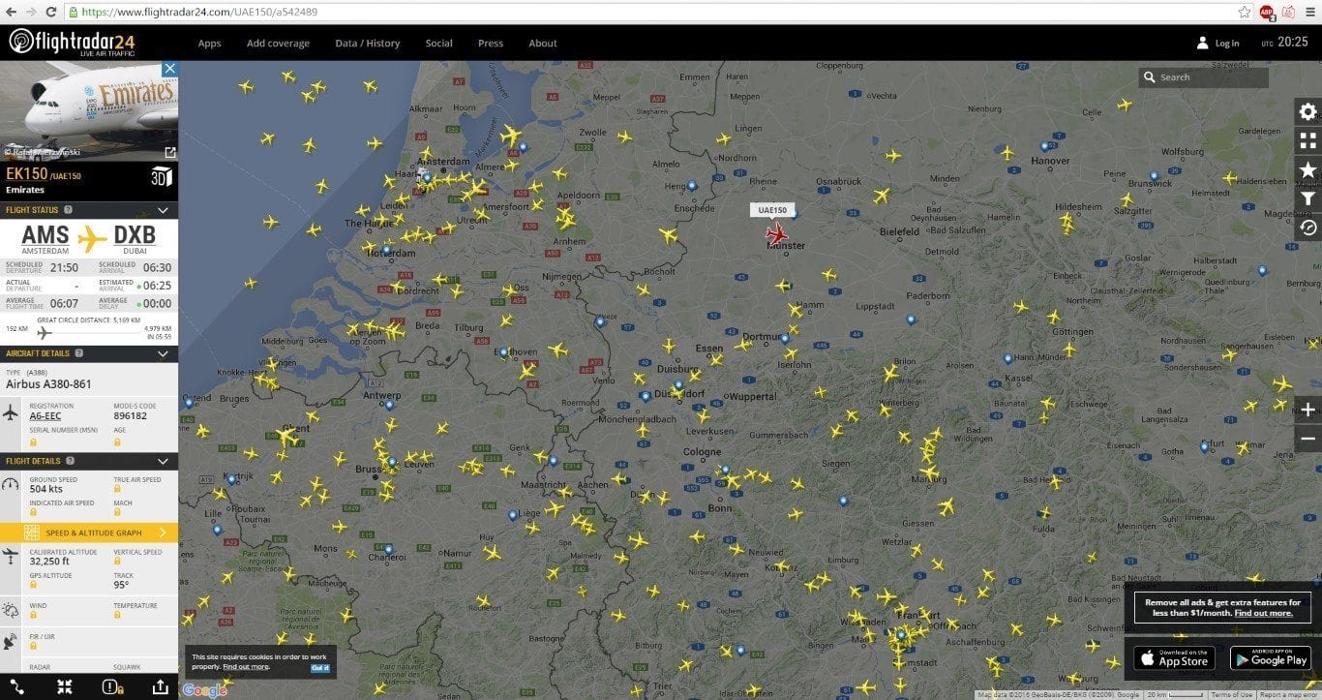Click the playback history clock icon
1322x700 pixels.
[1307, 228]
